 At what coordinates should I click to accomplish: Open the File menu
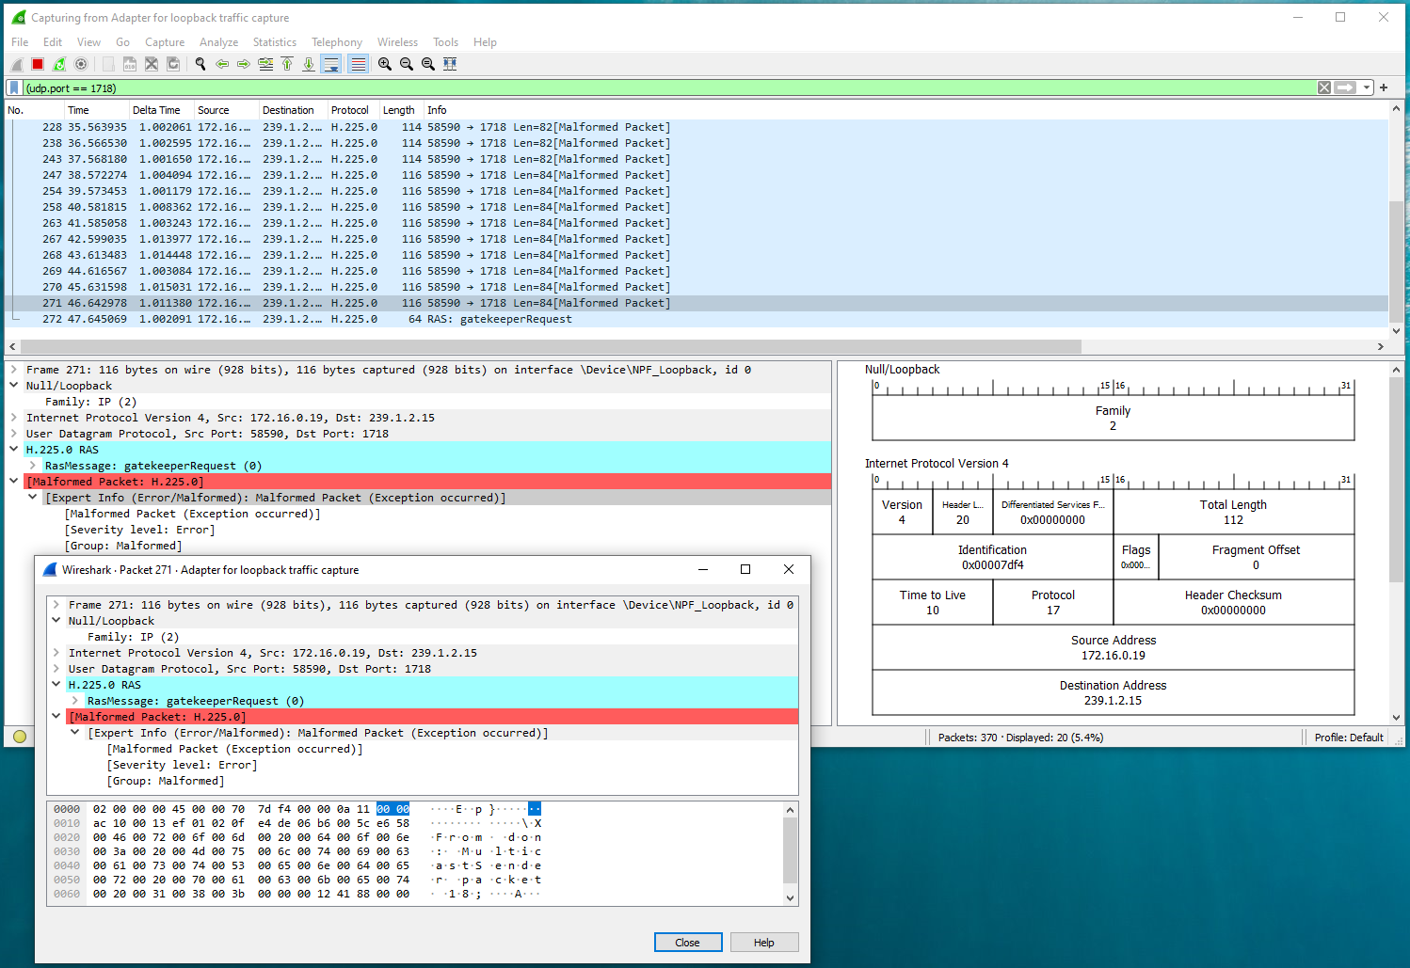coord(20,42)
